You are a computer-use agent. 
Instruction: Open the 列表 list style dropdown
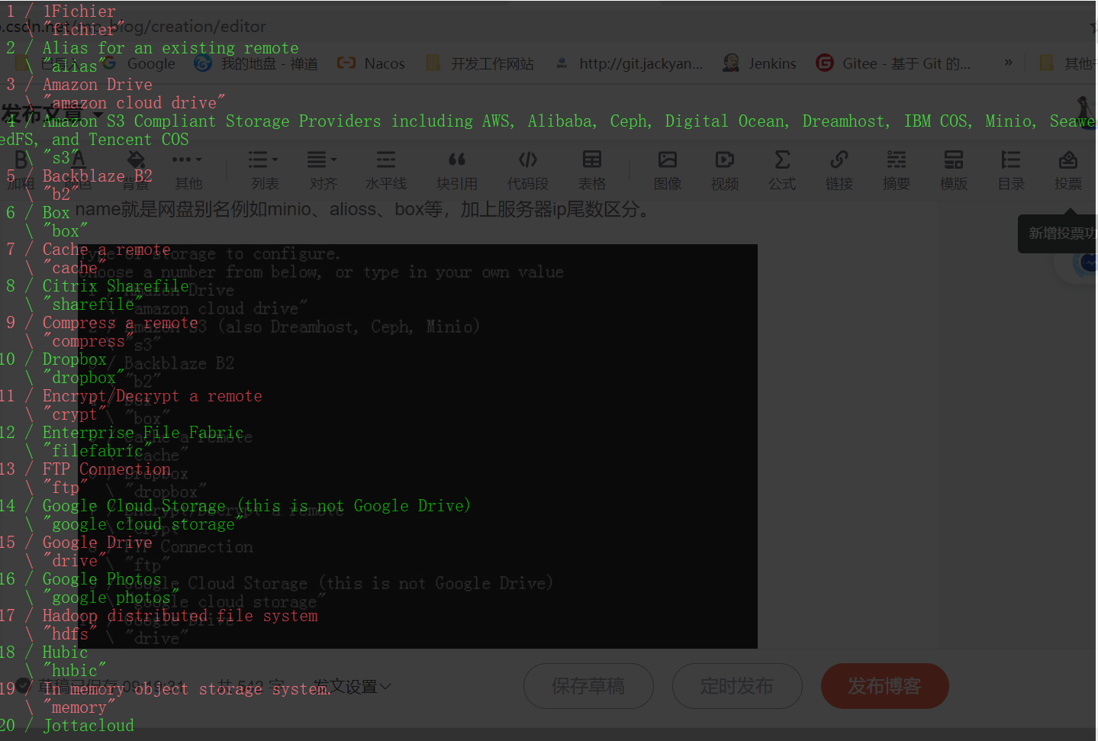pos(264,169)
